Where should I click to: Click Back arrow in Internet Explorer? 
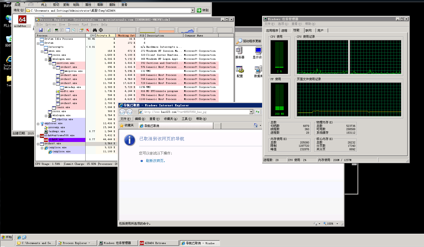[x=122, y=112]
